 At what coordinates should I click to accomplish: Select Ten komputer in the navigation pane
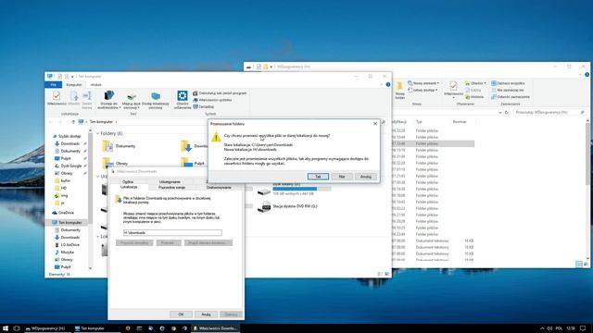(67, 222)
